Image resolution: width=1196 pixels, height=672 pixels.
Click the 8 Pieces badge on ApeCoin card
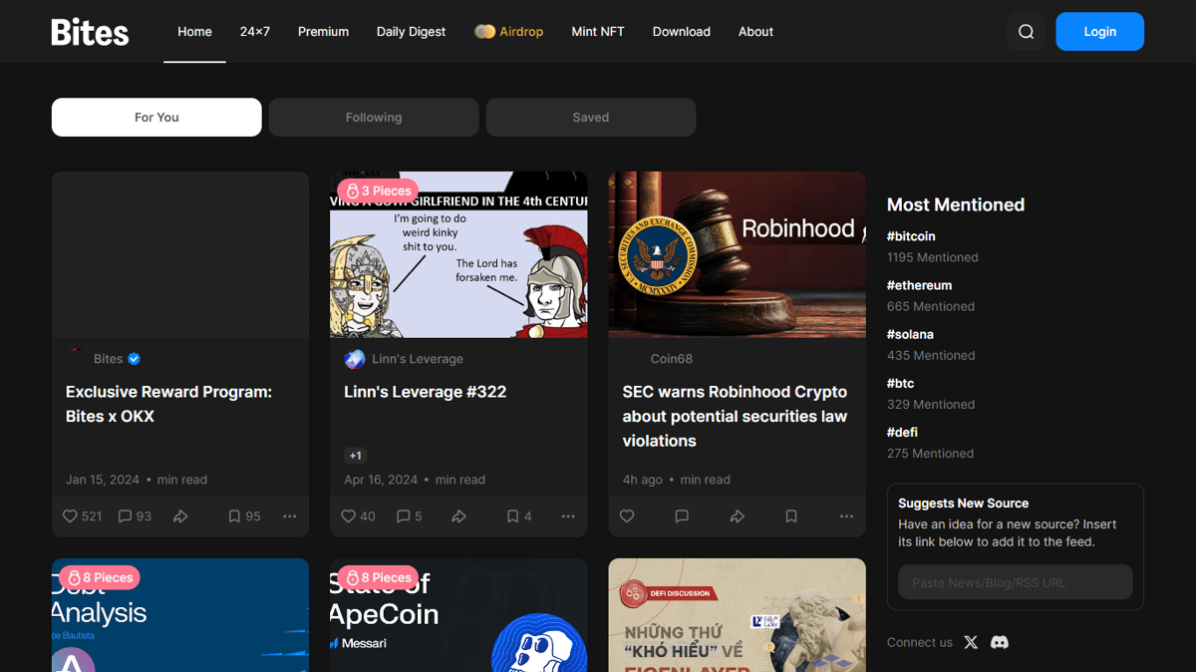(x=378, y=577)
